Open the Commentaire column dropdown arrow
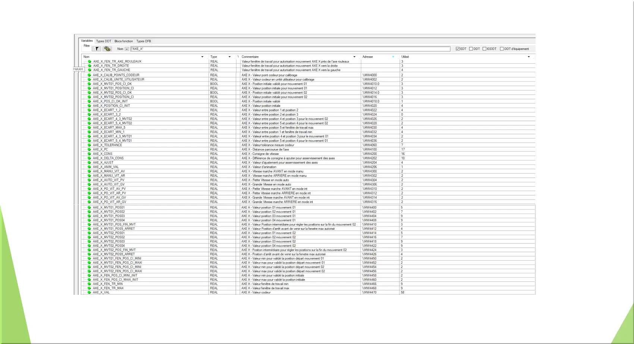This screenshot has height=344, width=634. 355,57
